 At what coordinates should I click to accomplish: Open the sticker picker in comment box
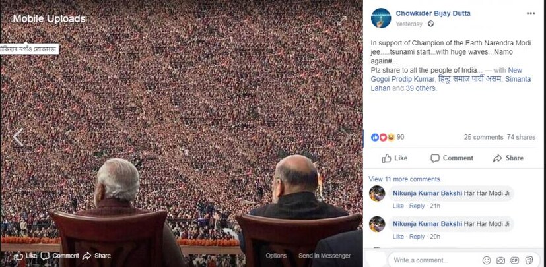point(529,260)
